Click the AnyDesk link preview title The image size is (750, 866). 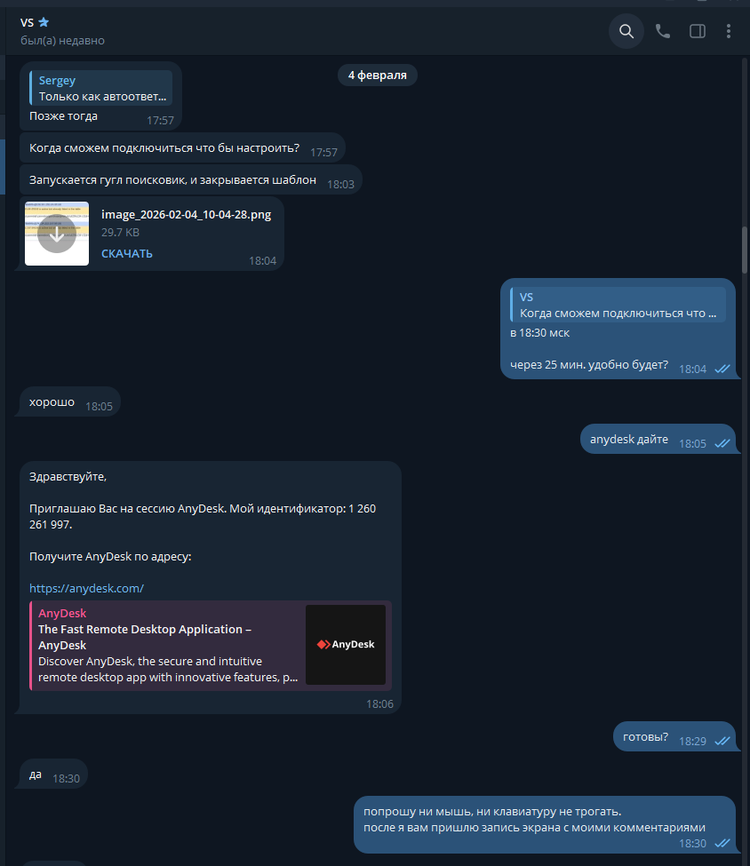145,637
